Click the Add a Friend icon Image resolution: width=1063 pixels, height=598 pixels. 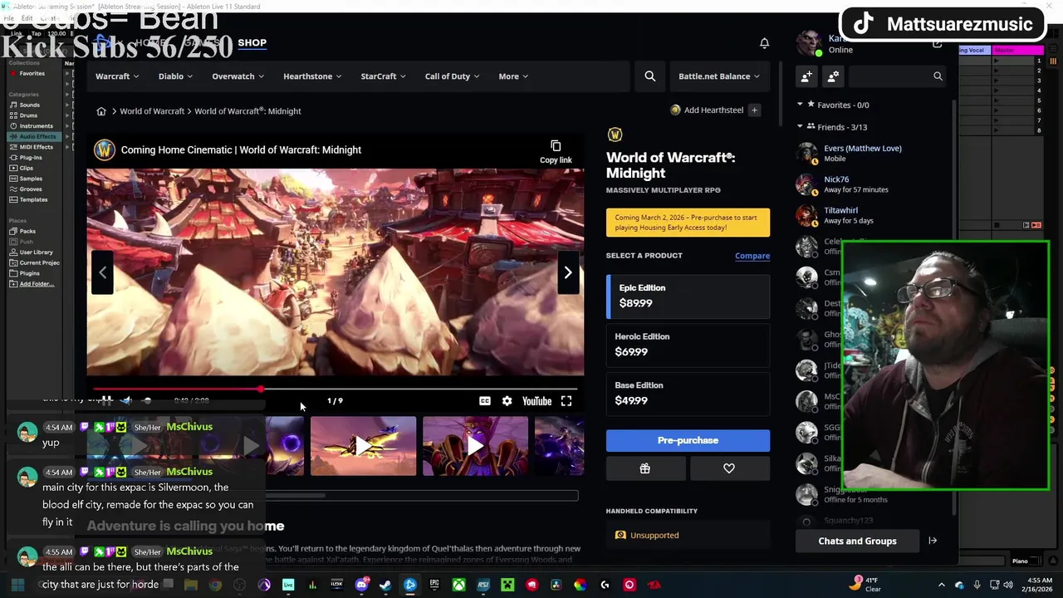click(806, 76)
